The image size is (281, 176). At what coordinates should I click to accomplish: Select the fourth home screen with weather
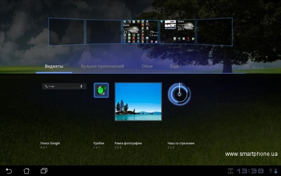(x=177, y=32)
